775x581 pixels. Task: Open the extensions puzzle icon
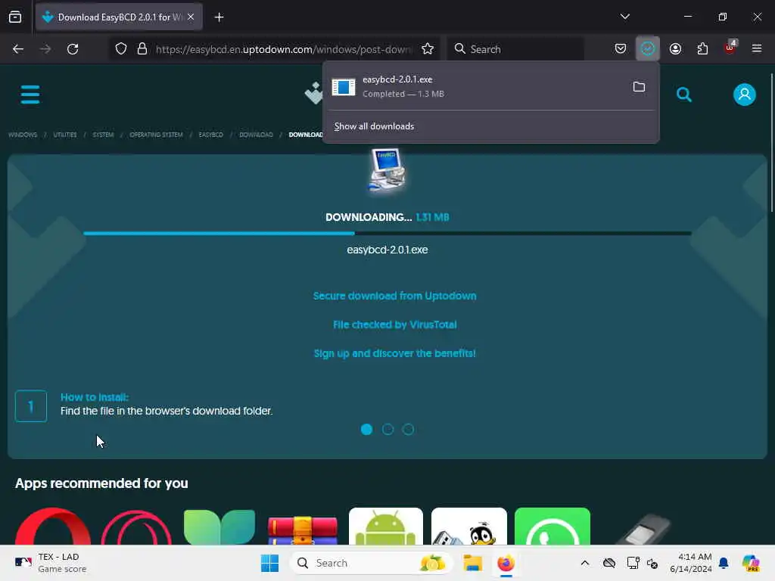pos(702,48)
